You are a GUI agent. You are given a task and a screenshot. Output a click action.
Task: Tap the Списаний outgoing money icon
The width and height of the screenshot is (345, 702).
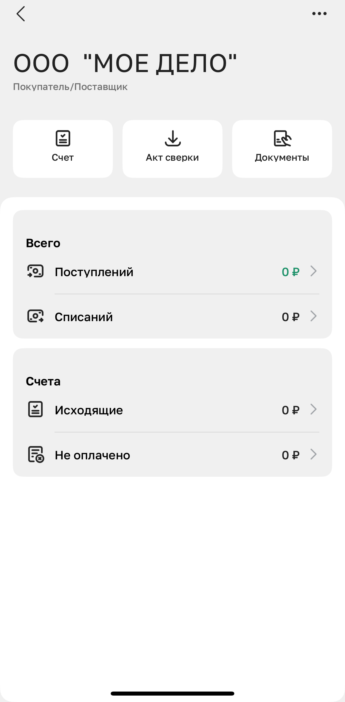coord(35,316)
